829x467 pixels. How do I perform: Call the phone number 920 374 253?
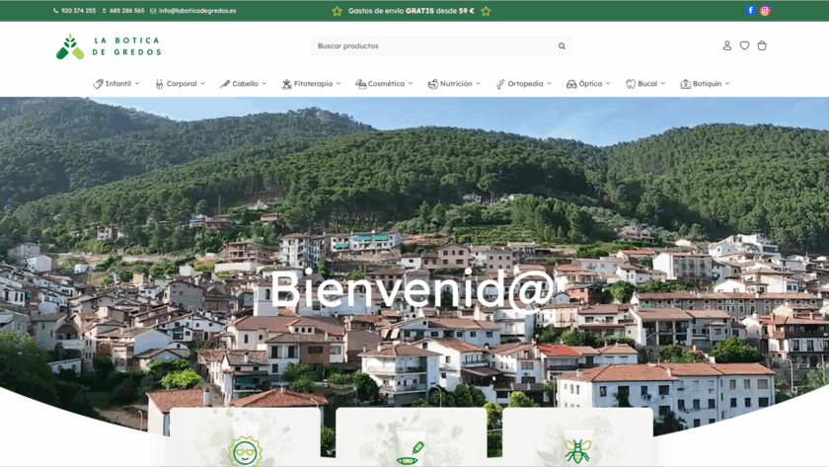[78, 11]
